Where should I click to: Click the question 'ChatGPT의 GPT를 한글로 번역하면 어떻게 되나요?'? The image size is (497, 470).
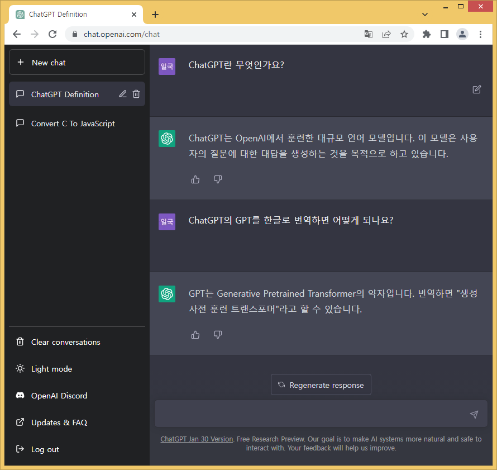(x=291, y=220)
